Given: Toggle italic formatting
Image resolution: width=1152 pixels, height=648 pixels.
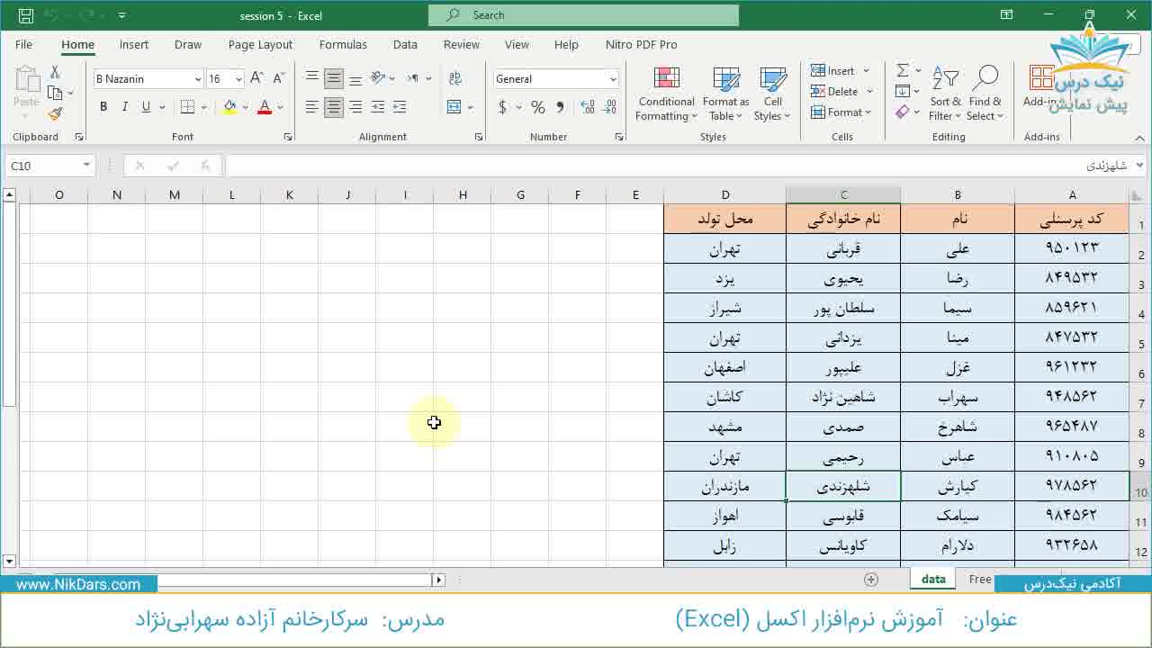Looking at the screenshot, I should point(125,106).
